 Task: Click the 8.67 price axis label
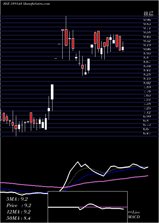tap(147, 62)
